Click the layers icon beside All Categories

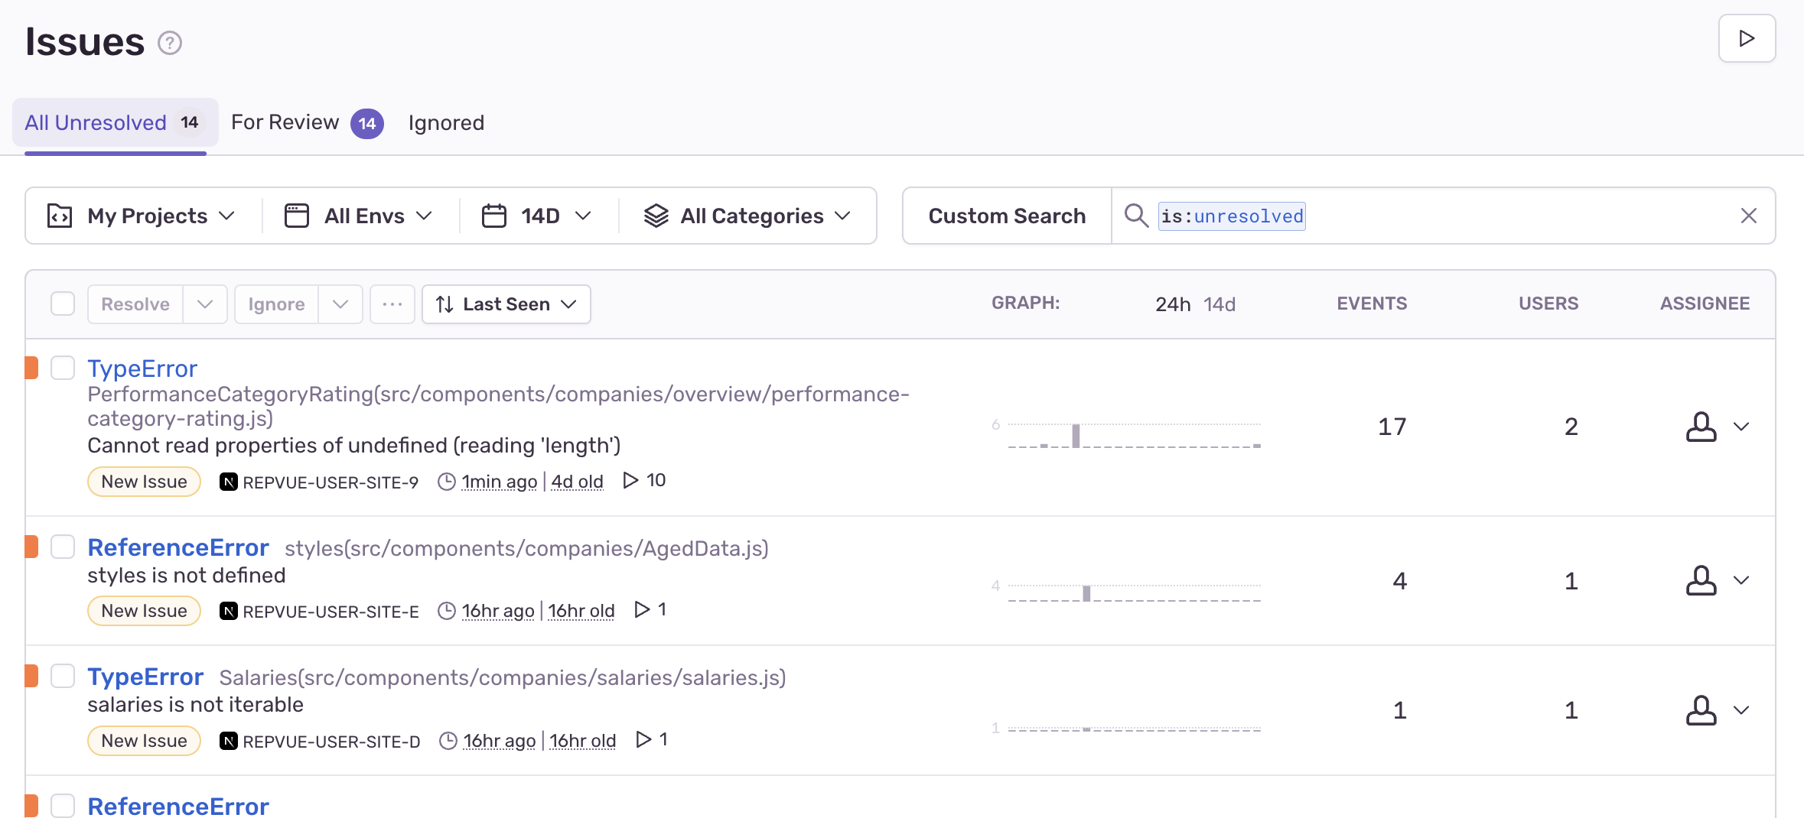656,216
